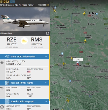Click the RMS Ramstein destination airport
The width and height of the screenshot is (108, 110).
point(37,42)
